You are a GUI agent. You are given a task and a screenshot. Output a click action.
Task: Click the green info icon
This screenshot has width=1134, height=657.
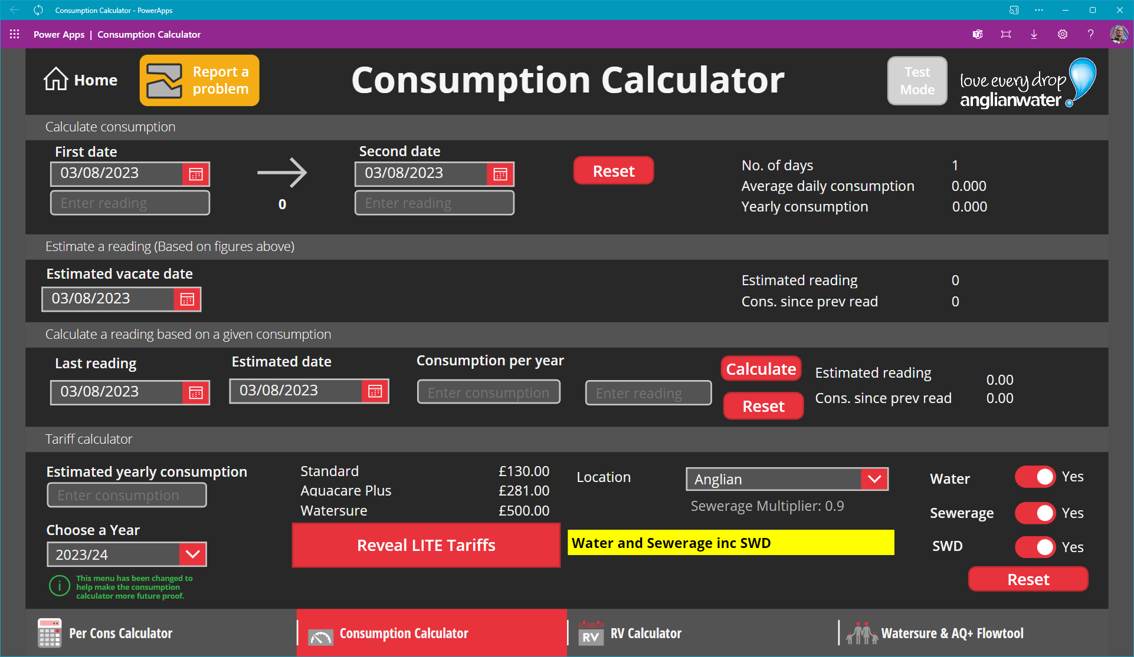pyautogui.click(x=60, y=586)
